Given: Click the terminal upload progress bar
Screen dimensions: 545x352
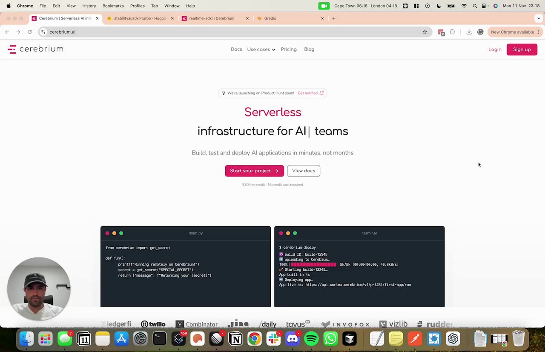Looking at the screenshot, I should (313, 264).
